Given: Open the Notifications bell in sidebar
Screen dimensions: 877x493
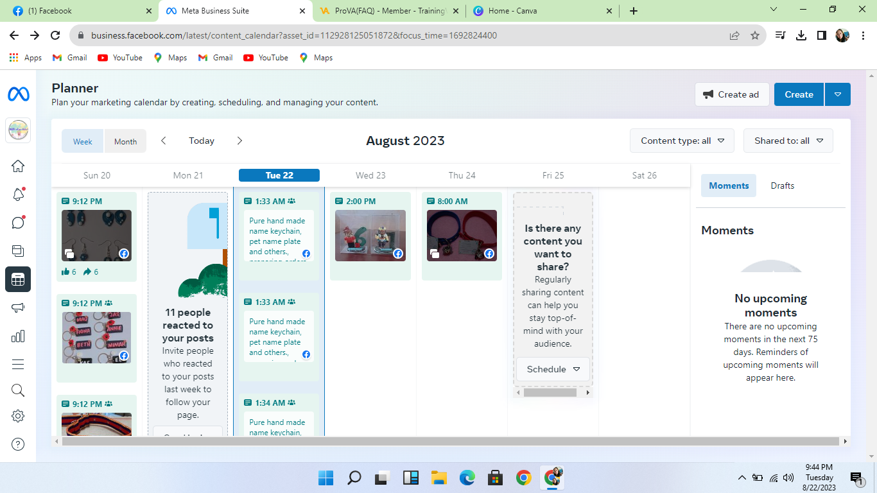Looking at the screenshot, I should click(18, 195).
